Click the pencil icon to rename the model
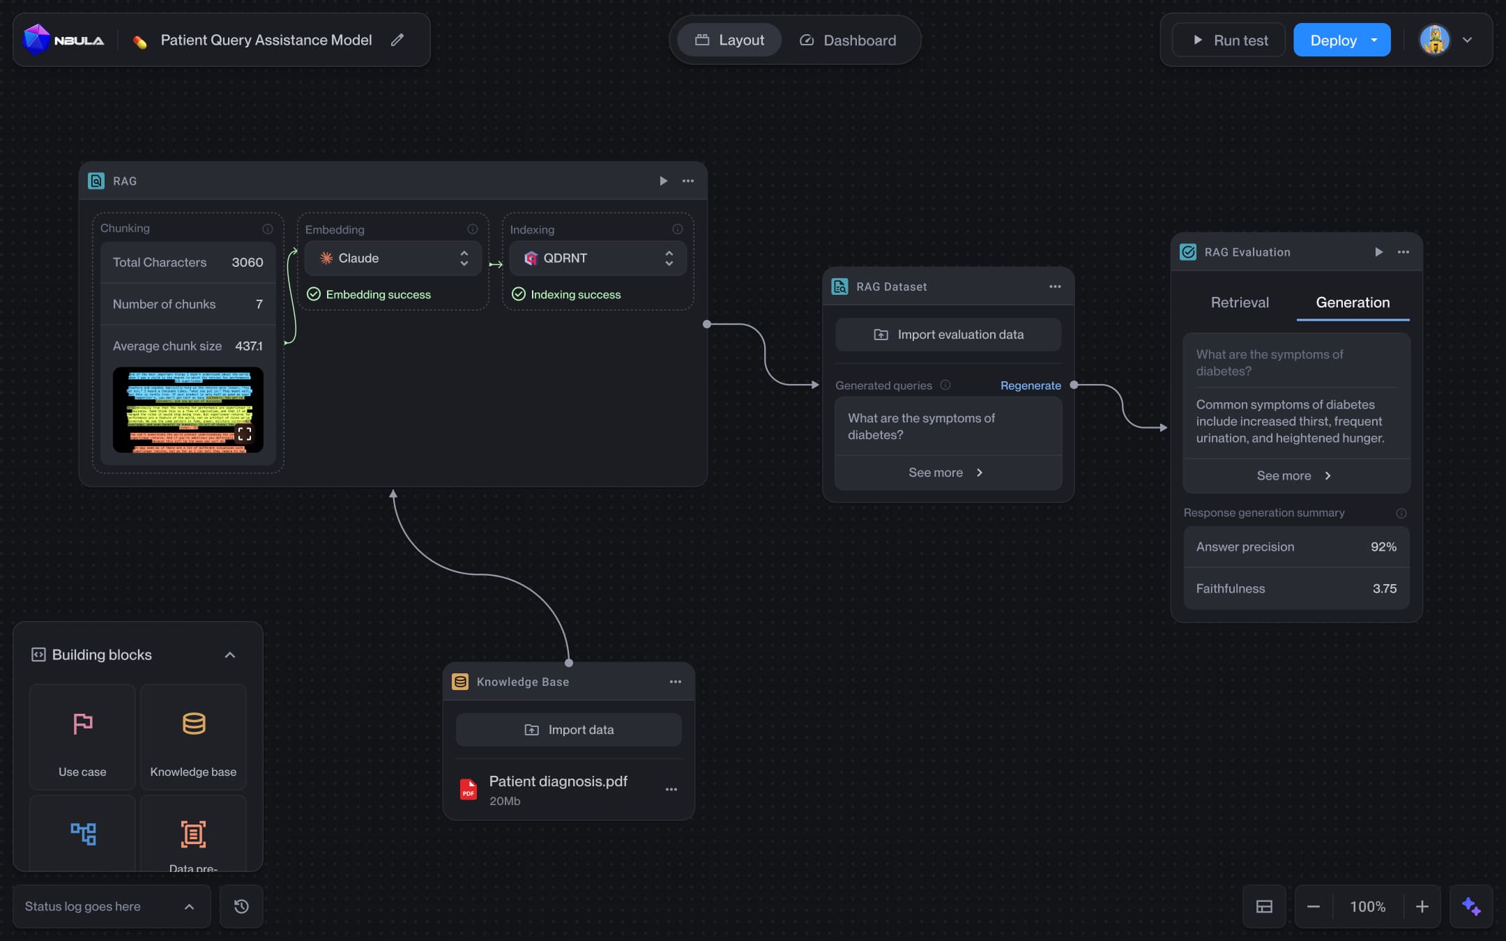 click(x=397, y=40)
